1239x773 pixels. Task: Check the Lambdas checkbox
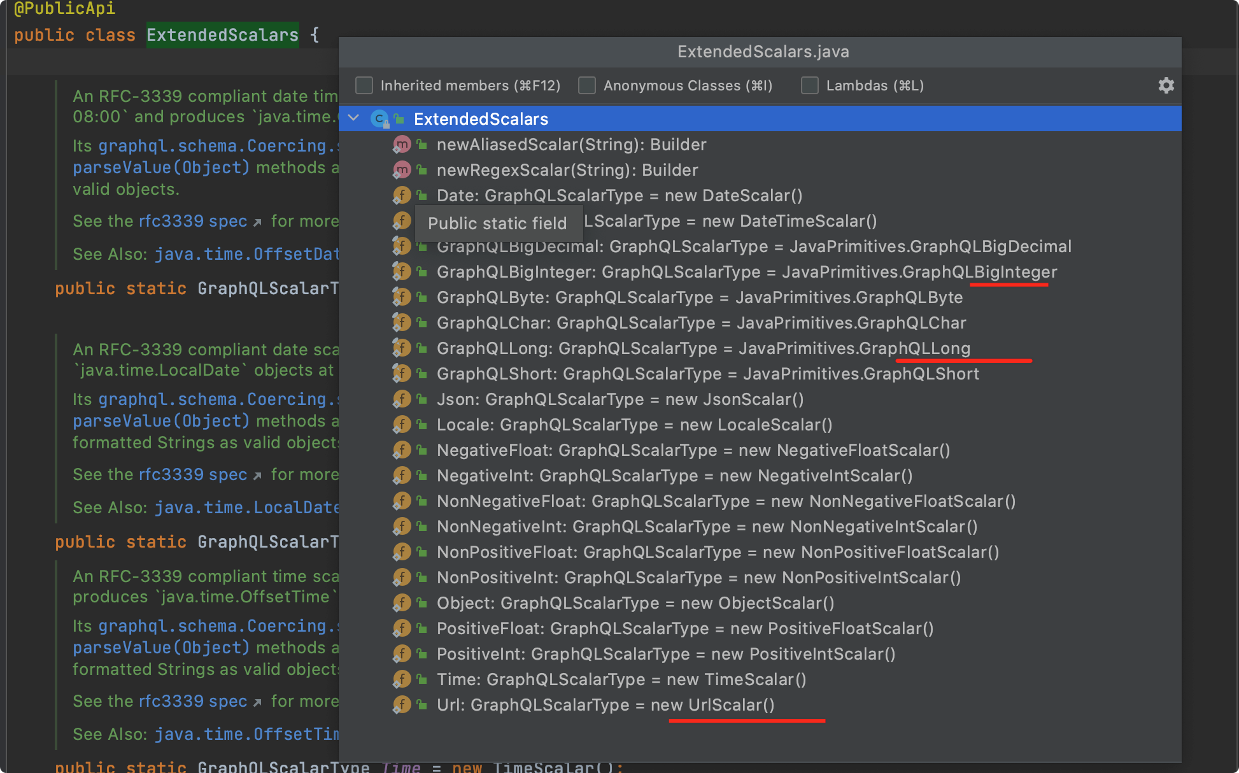810,85
